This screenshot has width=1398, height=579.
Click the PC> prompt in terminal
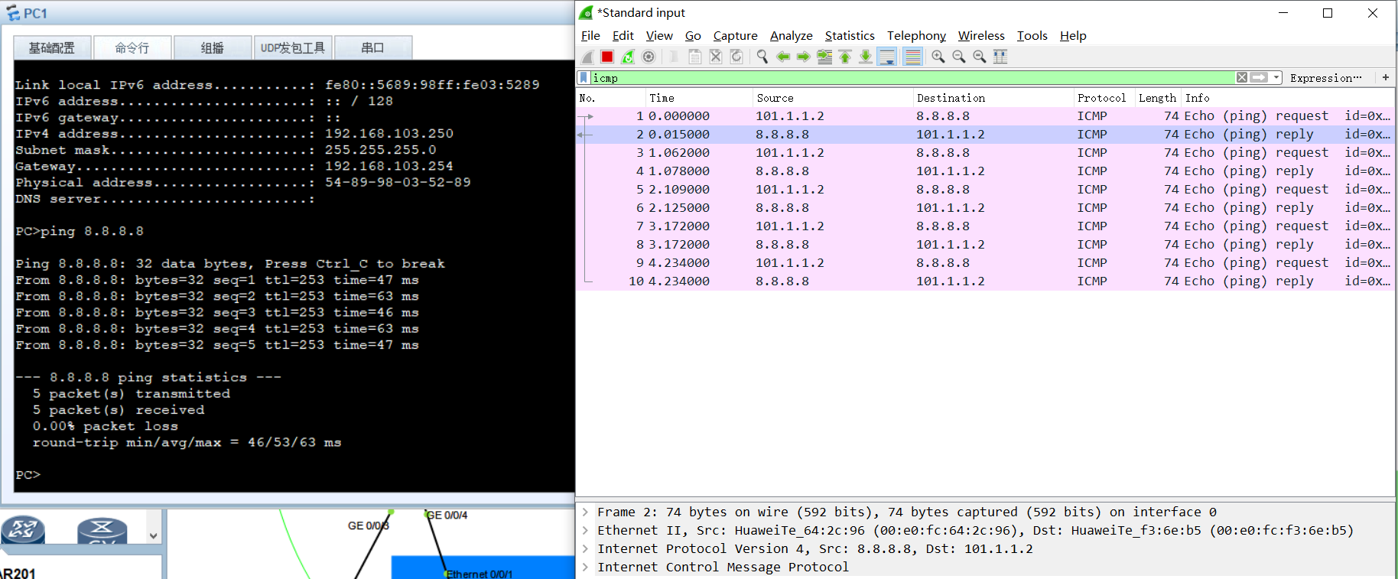click(x=28, y=475)
